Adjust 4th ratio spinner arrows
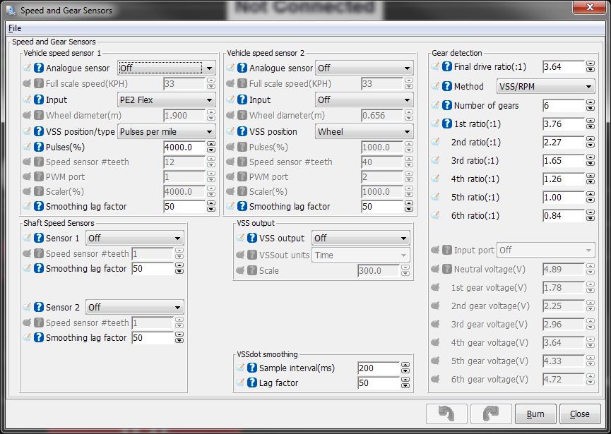Screen dimensions: 611x434 591,179
